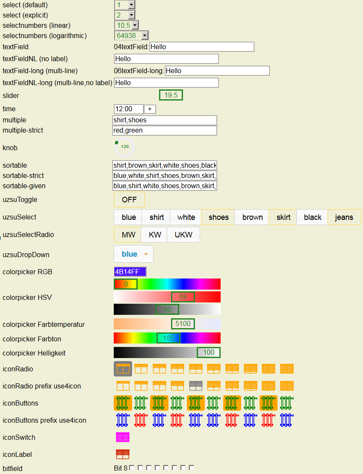Select the KW option in uzsuSelectRadio
This screenshot has width=363, height=474.
[155, 235]
